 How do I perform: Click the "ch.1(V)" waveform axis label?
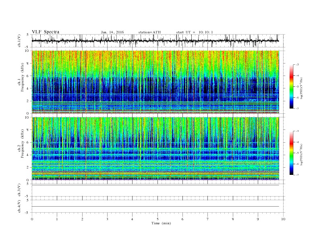click(19, 41)
